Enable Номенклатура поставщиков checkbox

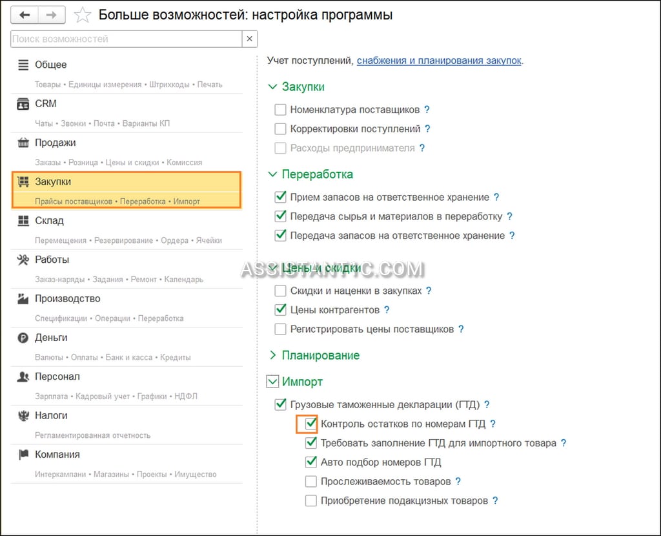pyautogui.click(x=280, y=110)
